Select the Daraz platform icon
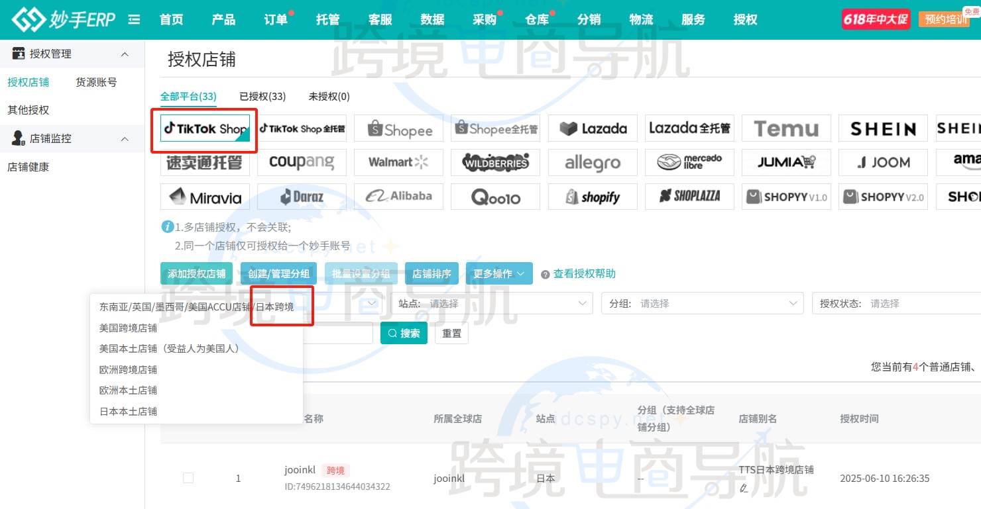The height and width of the screenshot is (509, 981). pyautogui.click(x=302, y=196)
